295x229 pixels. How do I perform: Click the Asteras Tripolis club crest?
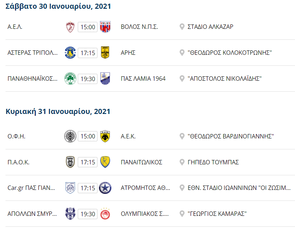click(x=70, y=53)
